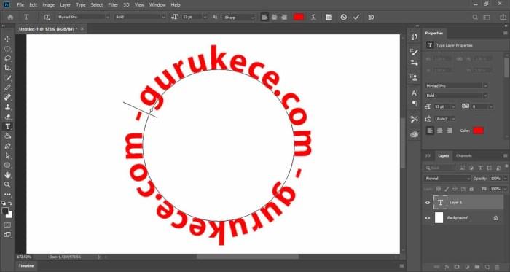Screen dimensions: 510x272
Task: Select the Eraser tool
Action: tap(7, 117)
